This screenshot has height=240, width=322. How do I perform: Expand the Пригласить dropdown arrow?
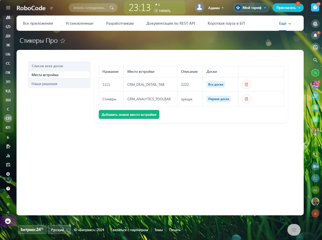coord(299,8)
